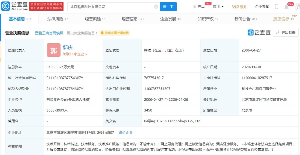Click the 查一下 search button
This screenshot has height=155, width=300.
coord(168,7)
